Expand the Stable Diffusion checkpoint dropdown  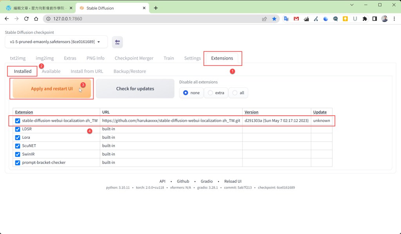pyautogui.click(x=56, y=42)
